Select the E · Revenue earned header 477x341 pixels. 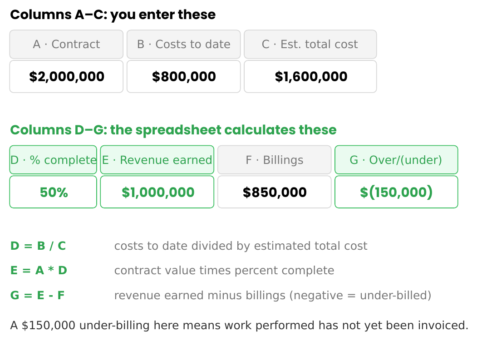(157, 160)
